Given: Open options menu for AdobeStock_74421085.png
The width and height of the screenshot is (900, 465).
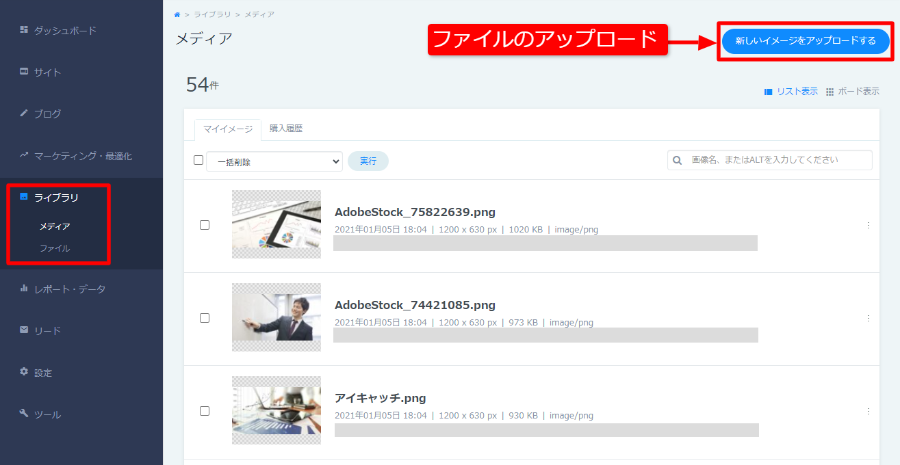Looking at the screenshot, I should click(x=869, y=318).
